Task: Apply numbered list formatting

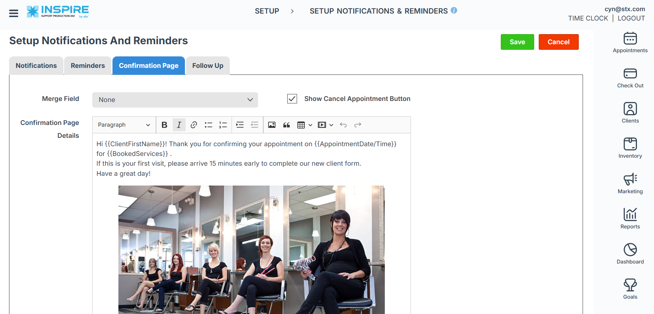Action: pyautogui.click(x=223, y=125)
